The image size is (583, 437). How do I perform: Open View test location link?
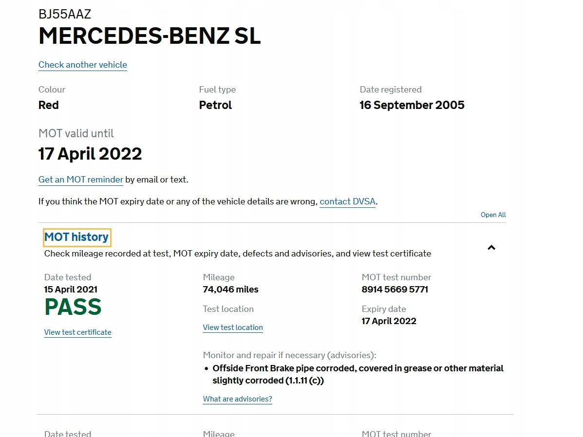point(233,328)
